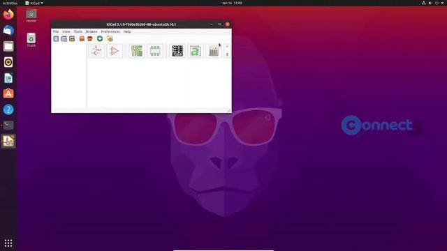Open the clock and calendar panel
Image resolution: width=447 pixels, height=251 pixels.
pyautogui.click(x=232, y=3)
